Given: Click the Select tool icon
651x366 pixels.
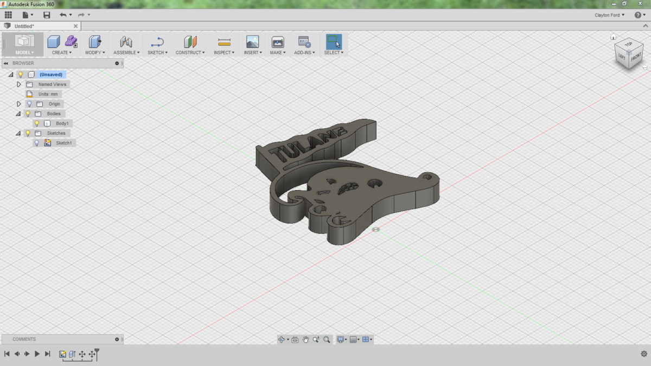Looking at the screenshot, I should [334, 42].
